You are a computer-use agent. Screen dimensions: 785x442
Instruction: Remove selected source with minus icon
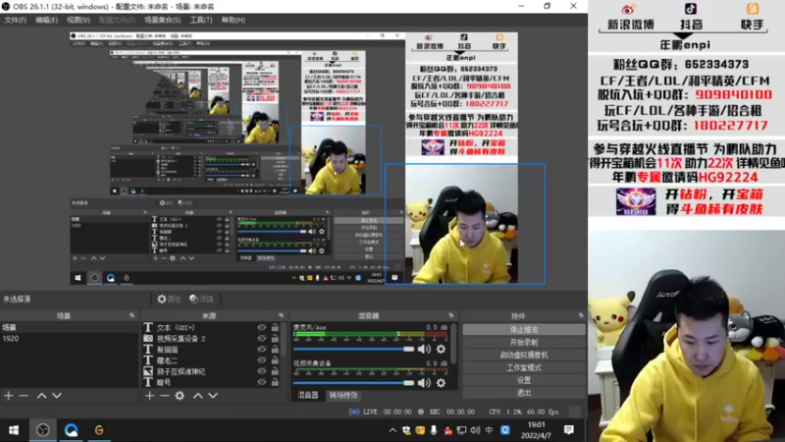(x=165, y=396)
